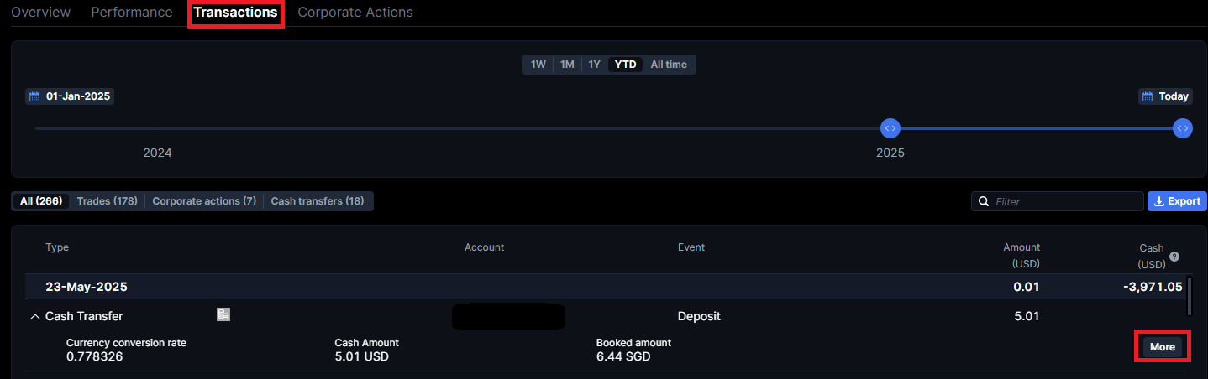Filter by Trades (178)
Image resolution: width=1208 pixels, height=379 pixels.
tap(107, 201)
